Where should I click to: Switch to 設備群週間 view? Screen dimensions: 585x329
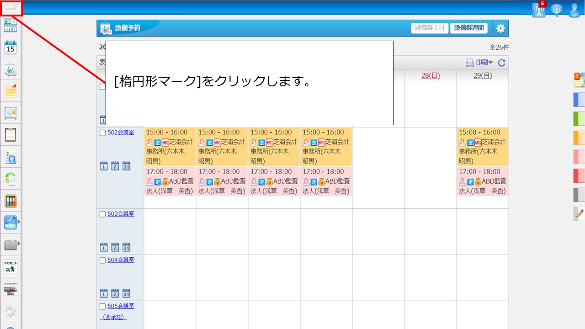(x=468, y=28)
